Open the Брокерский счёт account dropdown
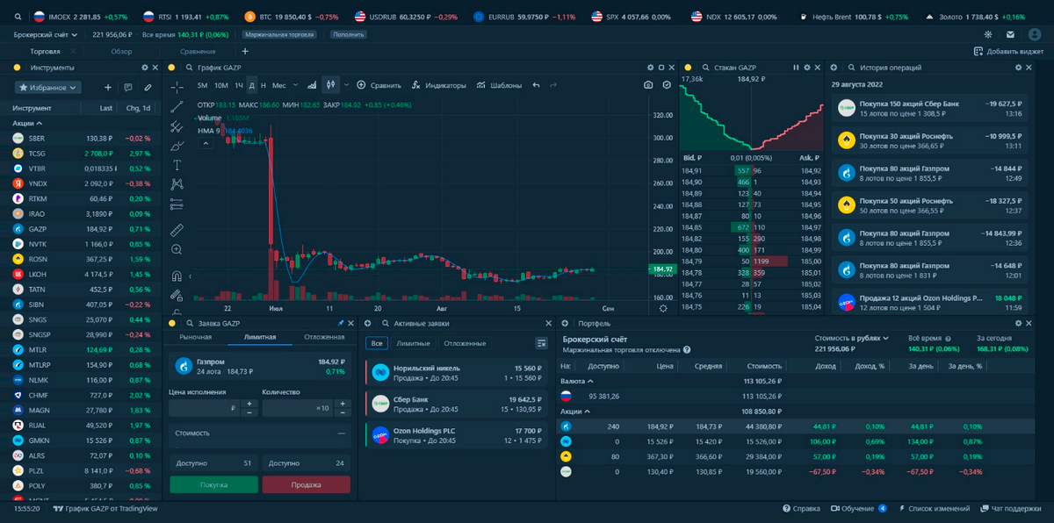 (45, 34)
